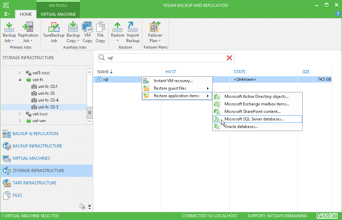342x220 pixels.
Task: Open the STORAGE INFRASTRUCTURE view
Action: [x=46, y=171]
